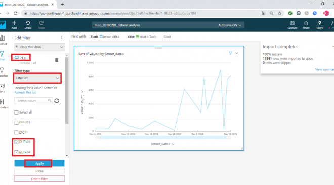This screenshot has width=334, height=185.
Task: Check the first value checkbox ending in 01
Action: pyautogui.click(x=16, y=123)
